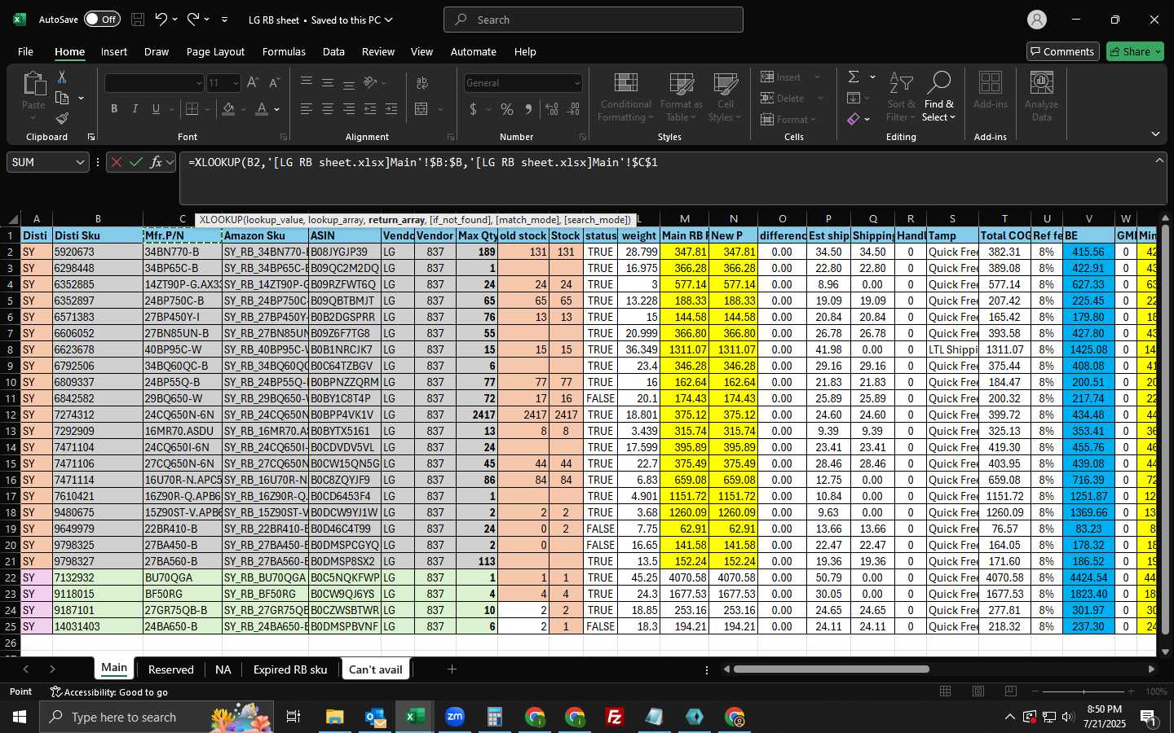Image resolution: width=1174 pixels, height=733 pixels.
Task: Open the File menu
Action: pyautogui.click(x=25, y=51)
